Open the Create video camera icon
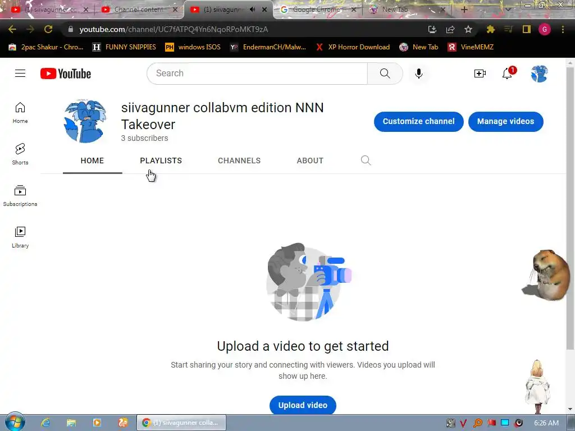Viewport: 575px width, 431px height. [x=480, y=74]
